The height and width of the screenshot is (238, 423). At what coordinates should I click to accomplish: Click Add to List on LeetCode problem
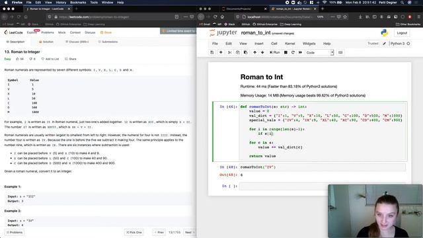coord(50,59)
